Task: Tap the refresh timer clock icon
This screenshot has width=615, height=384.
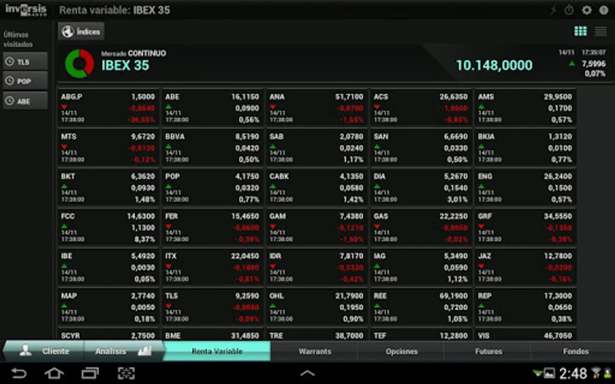Action: coord(569,10)
